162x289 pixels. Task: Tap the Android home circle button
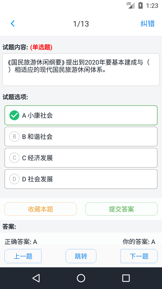pyautogui.click(x=81, y=278)
